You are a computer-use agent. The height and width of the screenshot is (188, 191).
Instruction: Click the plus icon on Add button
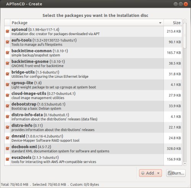(x=143, y=173)
